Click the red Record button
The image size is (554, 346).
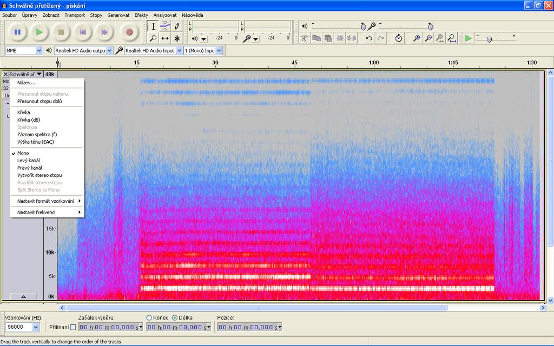129,32
